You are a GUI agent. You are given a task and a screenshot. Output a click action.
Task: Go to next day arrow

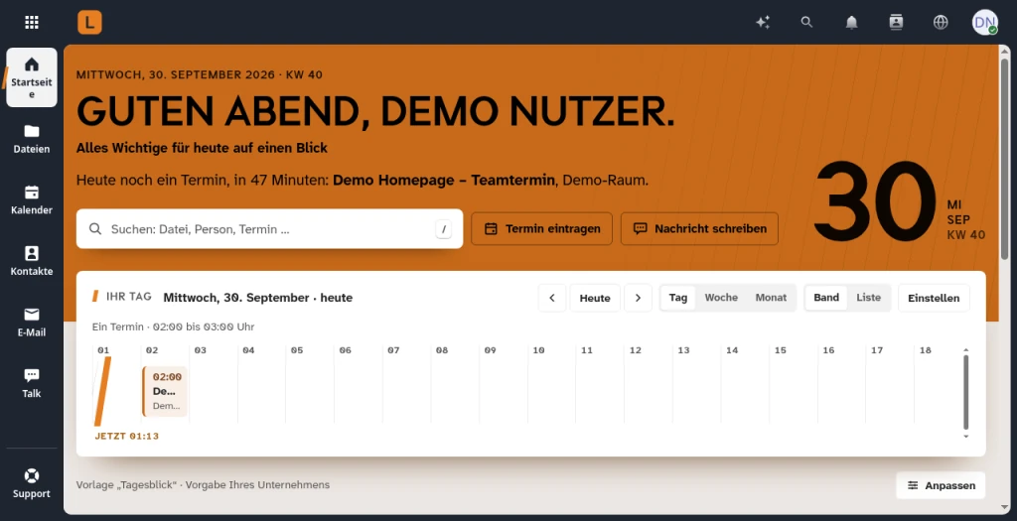click(x=638, y=298)
